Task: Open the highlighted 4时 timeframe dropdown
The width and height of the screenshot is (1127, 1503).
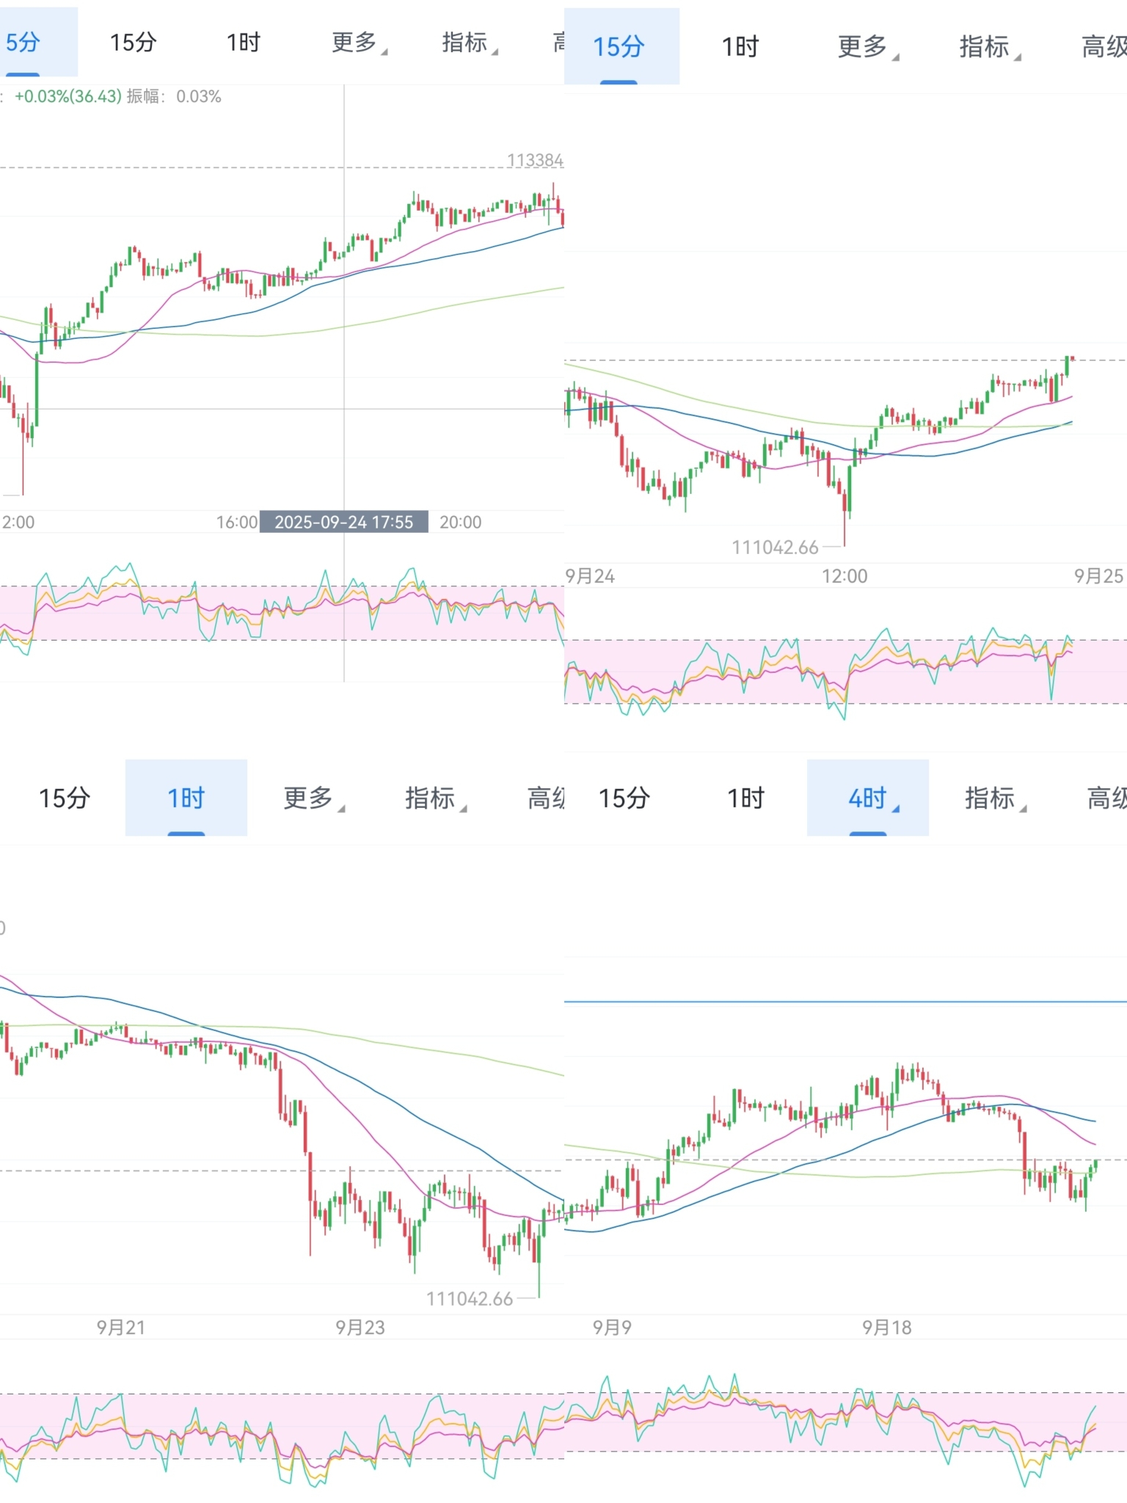Action: (x=869, y=798)
